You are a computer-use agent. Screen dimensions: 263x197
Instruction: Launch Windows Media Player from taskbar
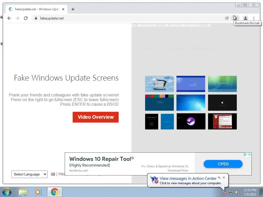tap(39, 192)
